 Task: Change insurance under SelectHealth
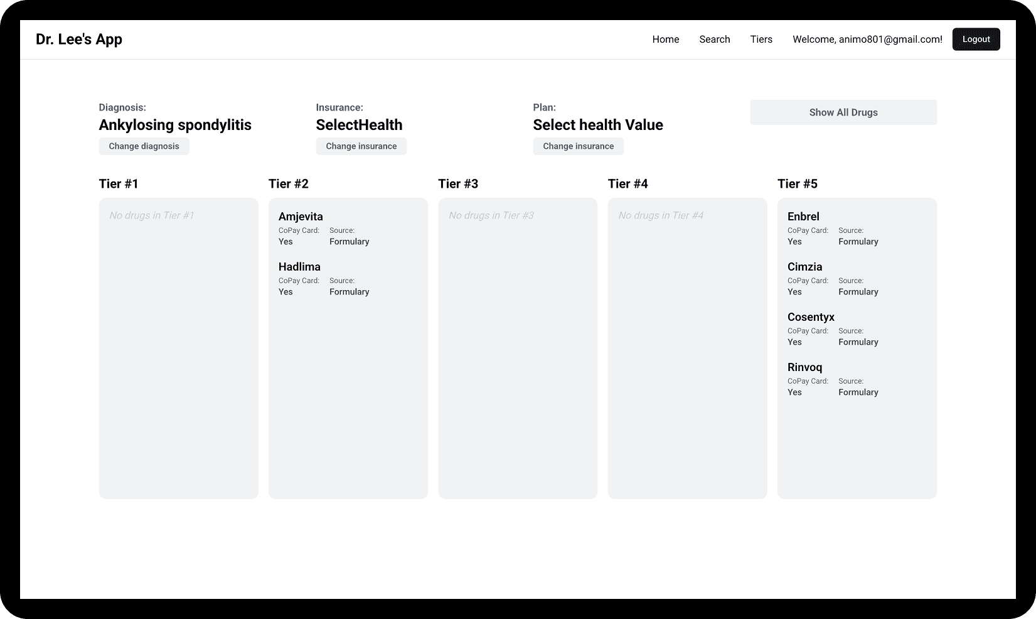pyautogui.click(x=361, y=146)
